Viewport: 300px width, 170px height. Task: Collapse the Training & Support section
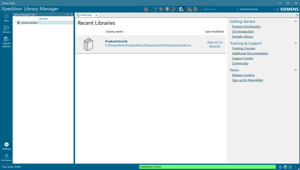click(296, 43)
